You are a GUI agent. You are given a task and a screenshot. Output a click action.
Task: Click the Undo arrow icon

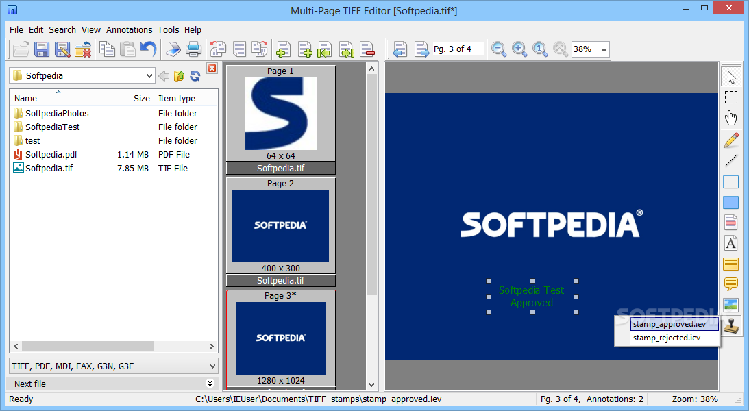149,49
